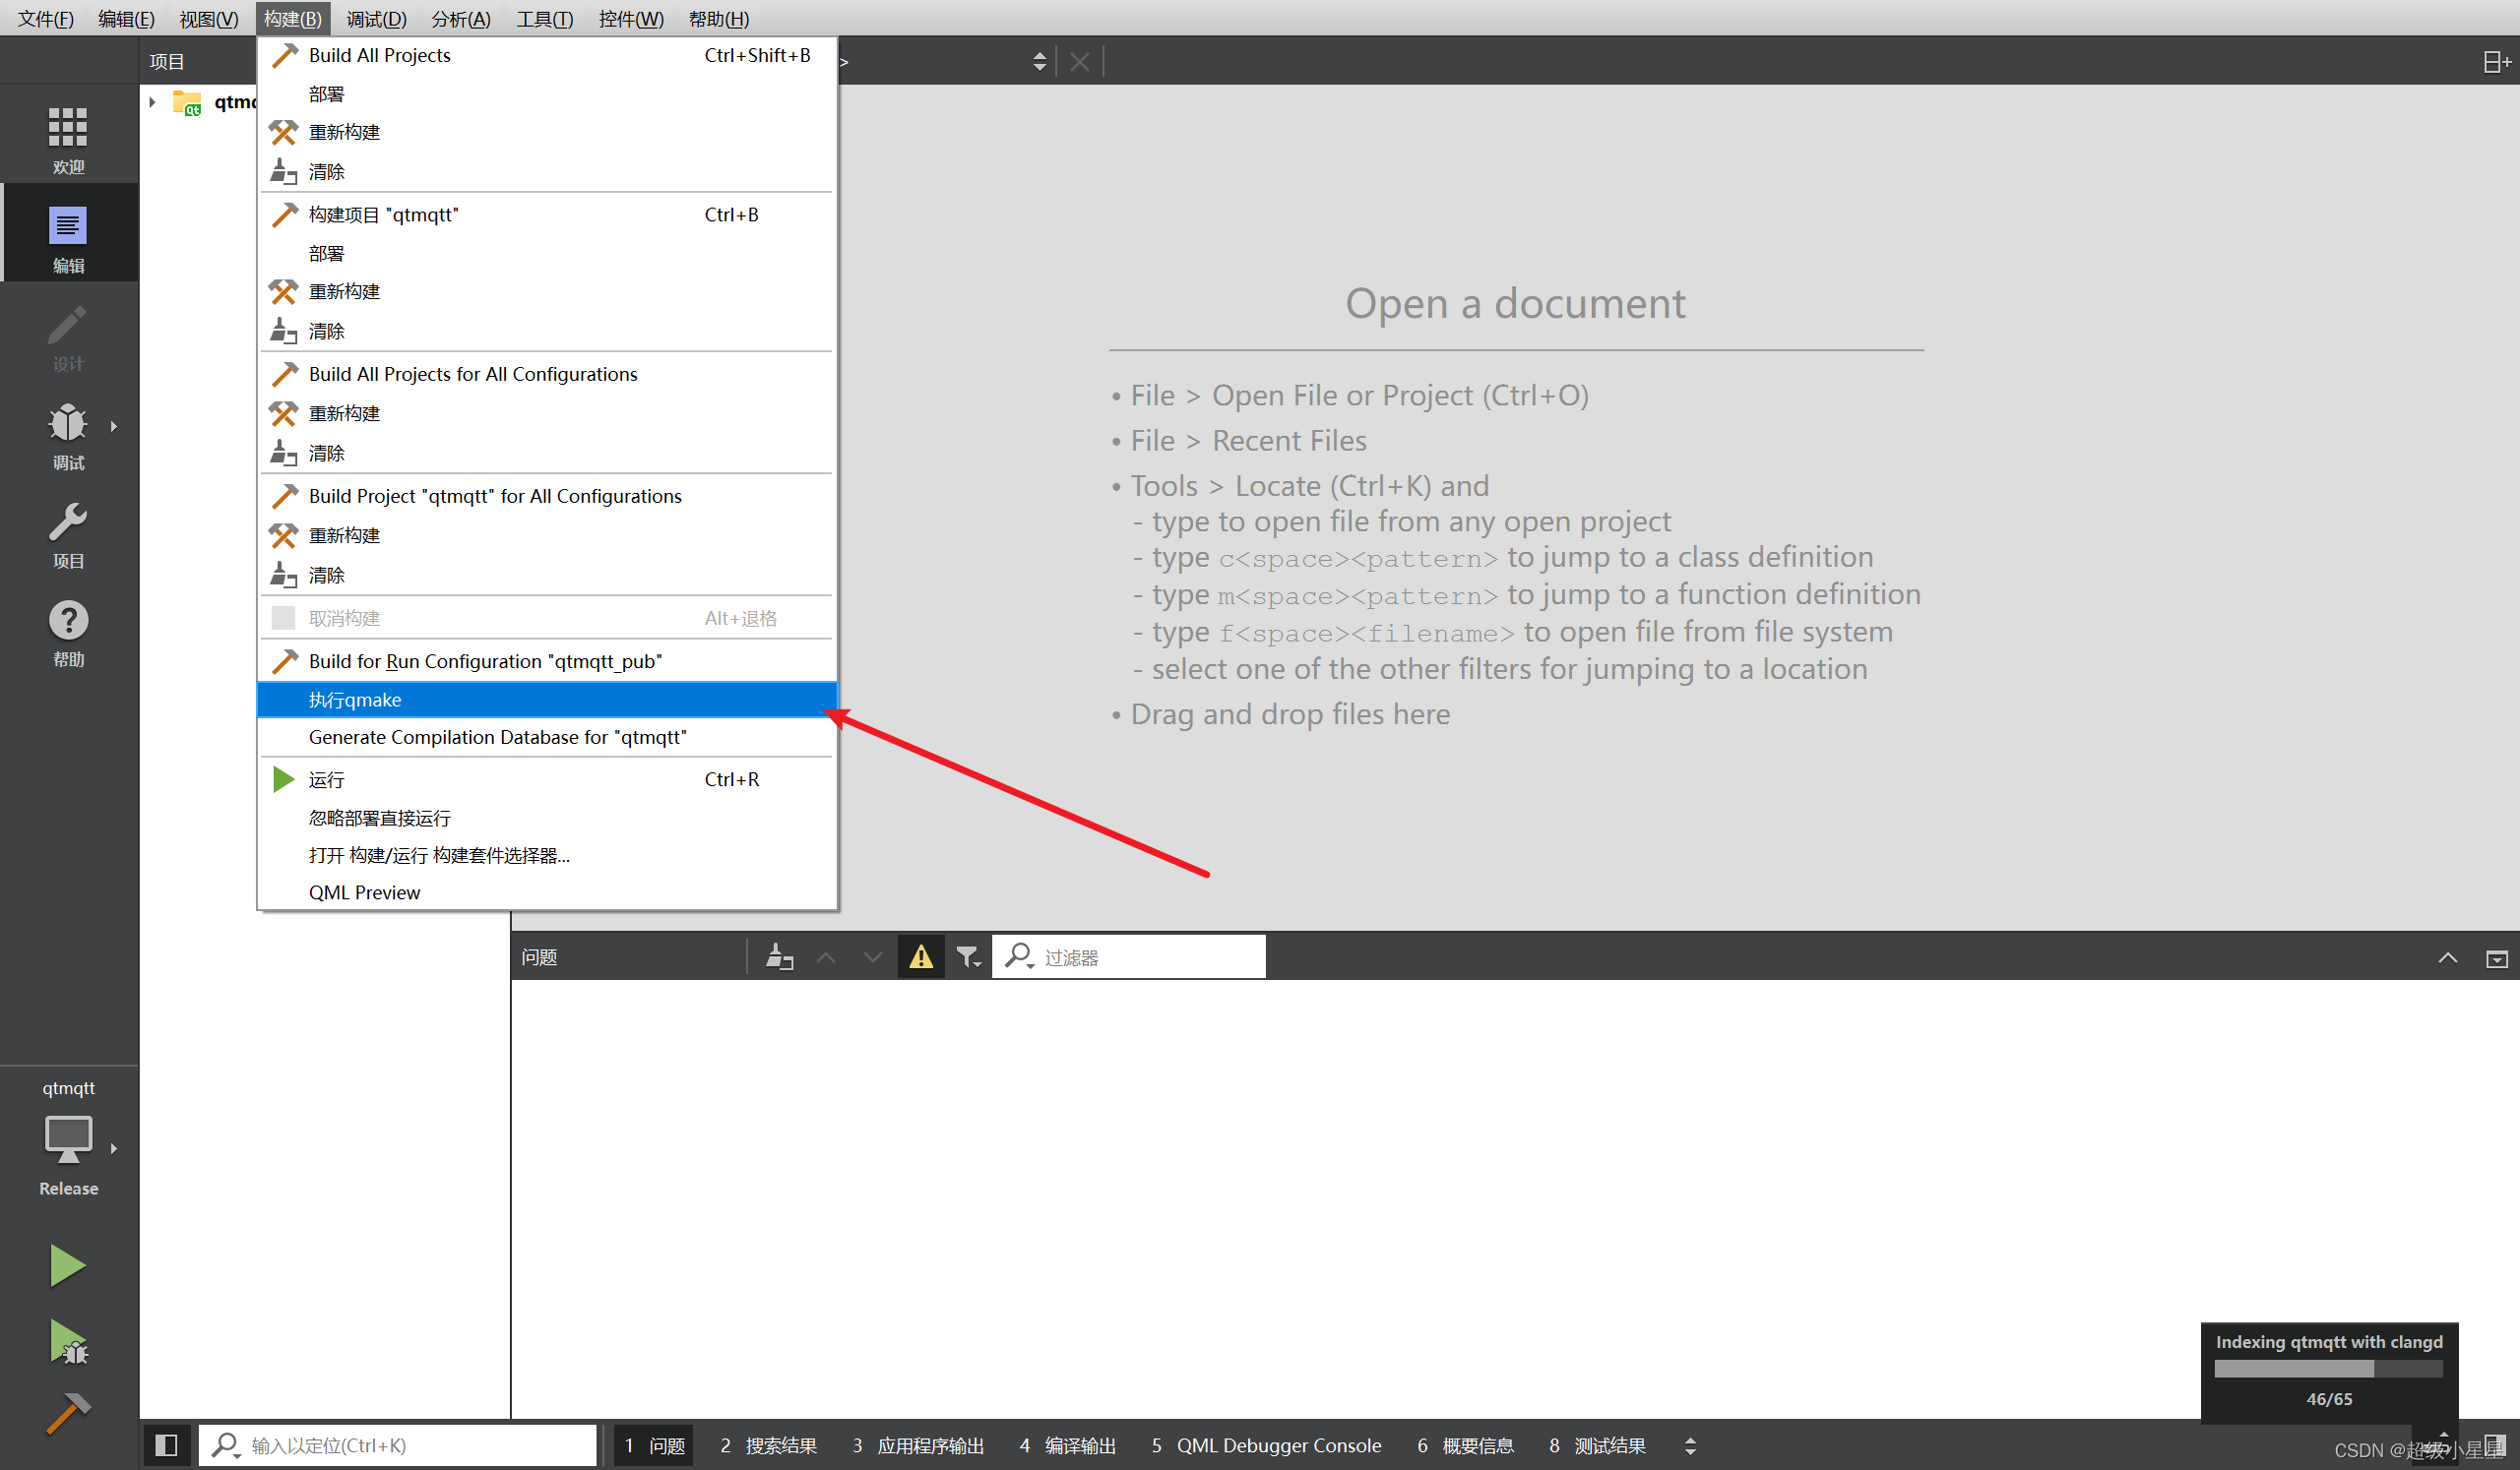2520x1470 pixels.
Task: Expand the kit selector side arrow
Action: pos(114,1148)
